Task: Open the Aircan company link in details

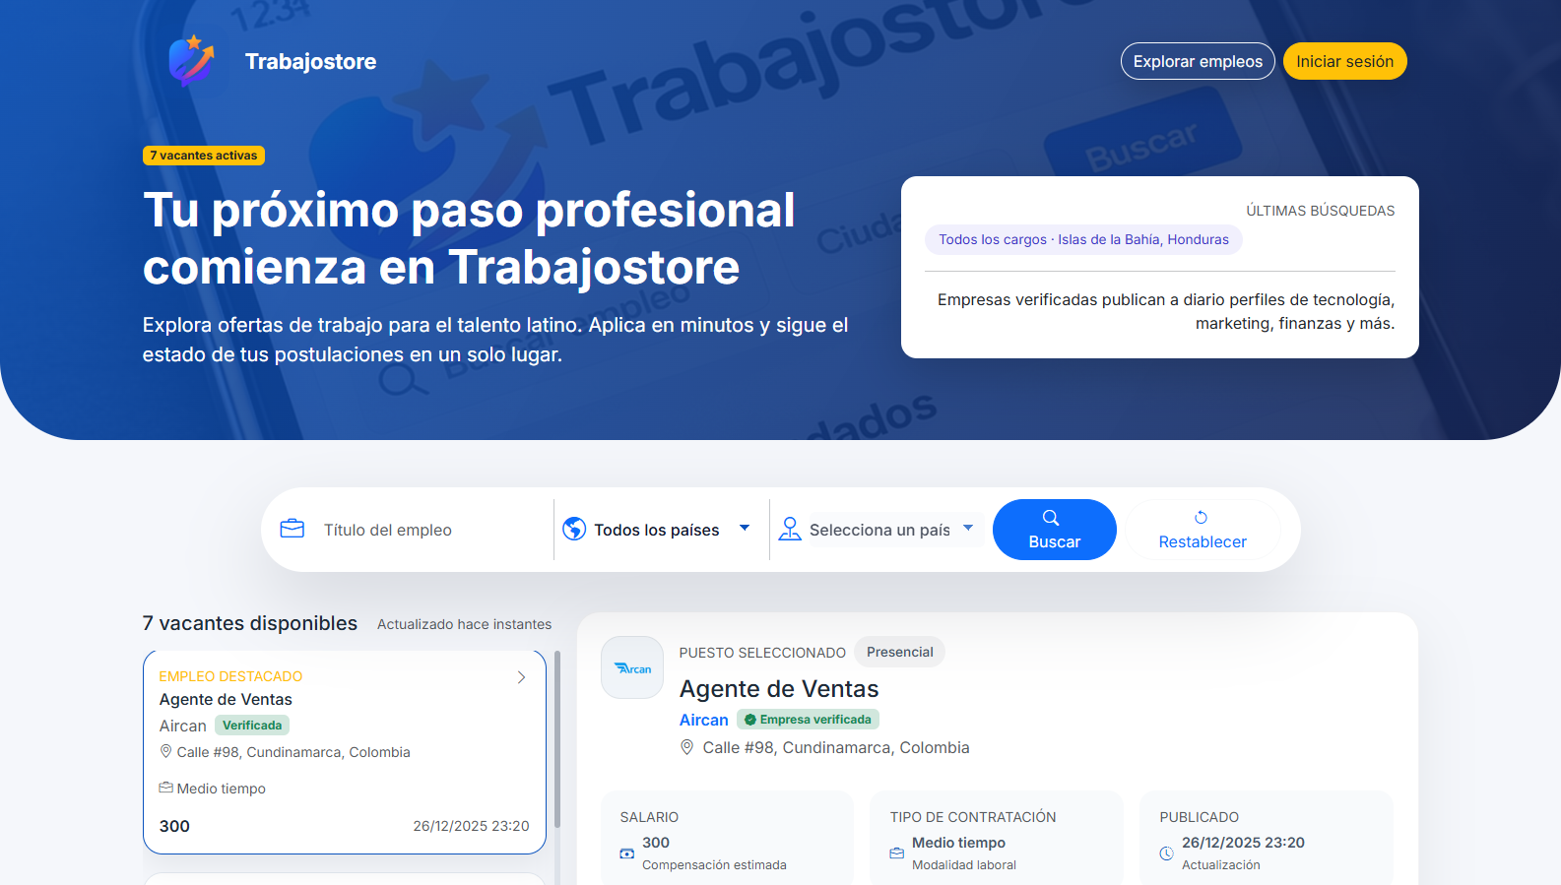Action: [704, 720]
